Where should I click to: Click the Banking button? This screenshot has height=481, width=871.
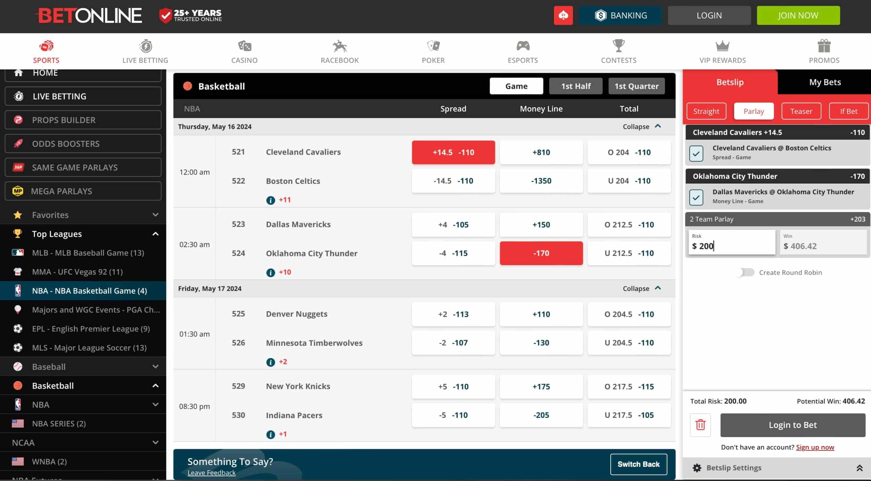621,15
